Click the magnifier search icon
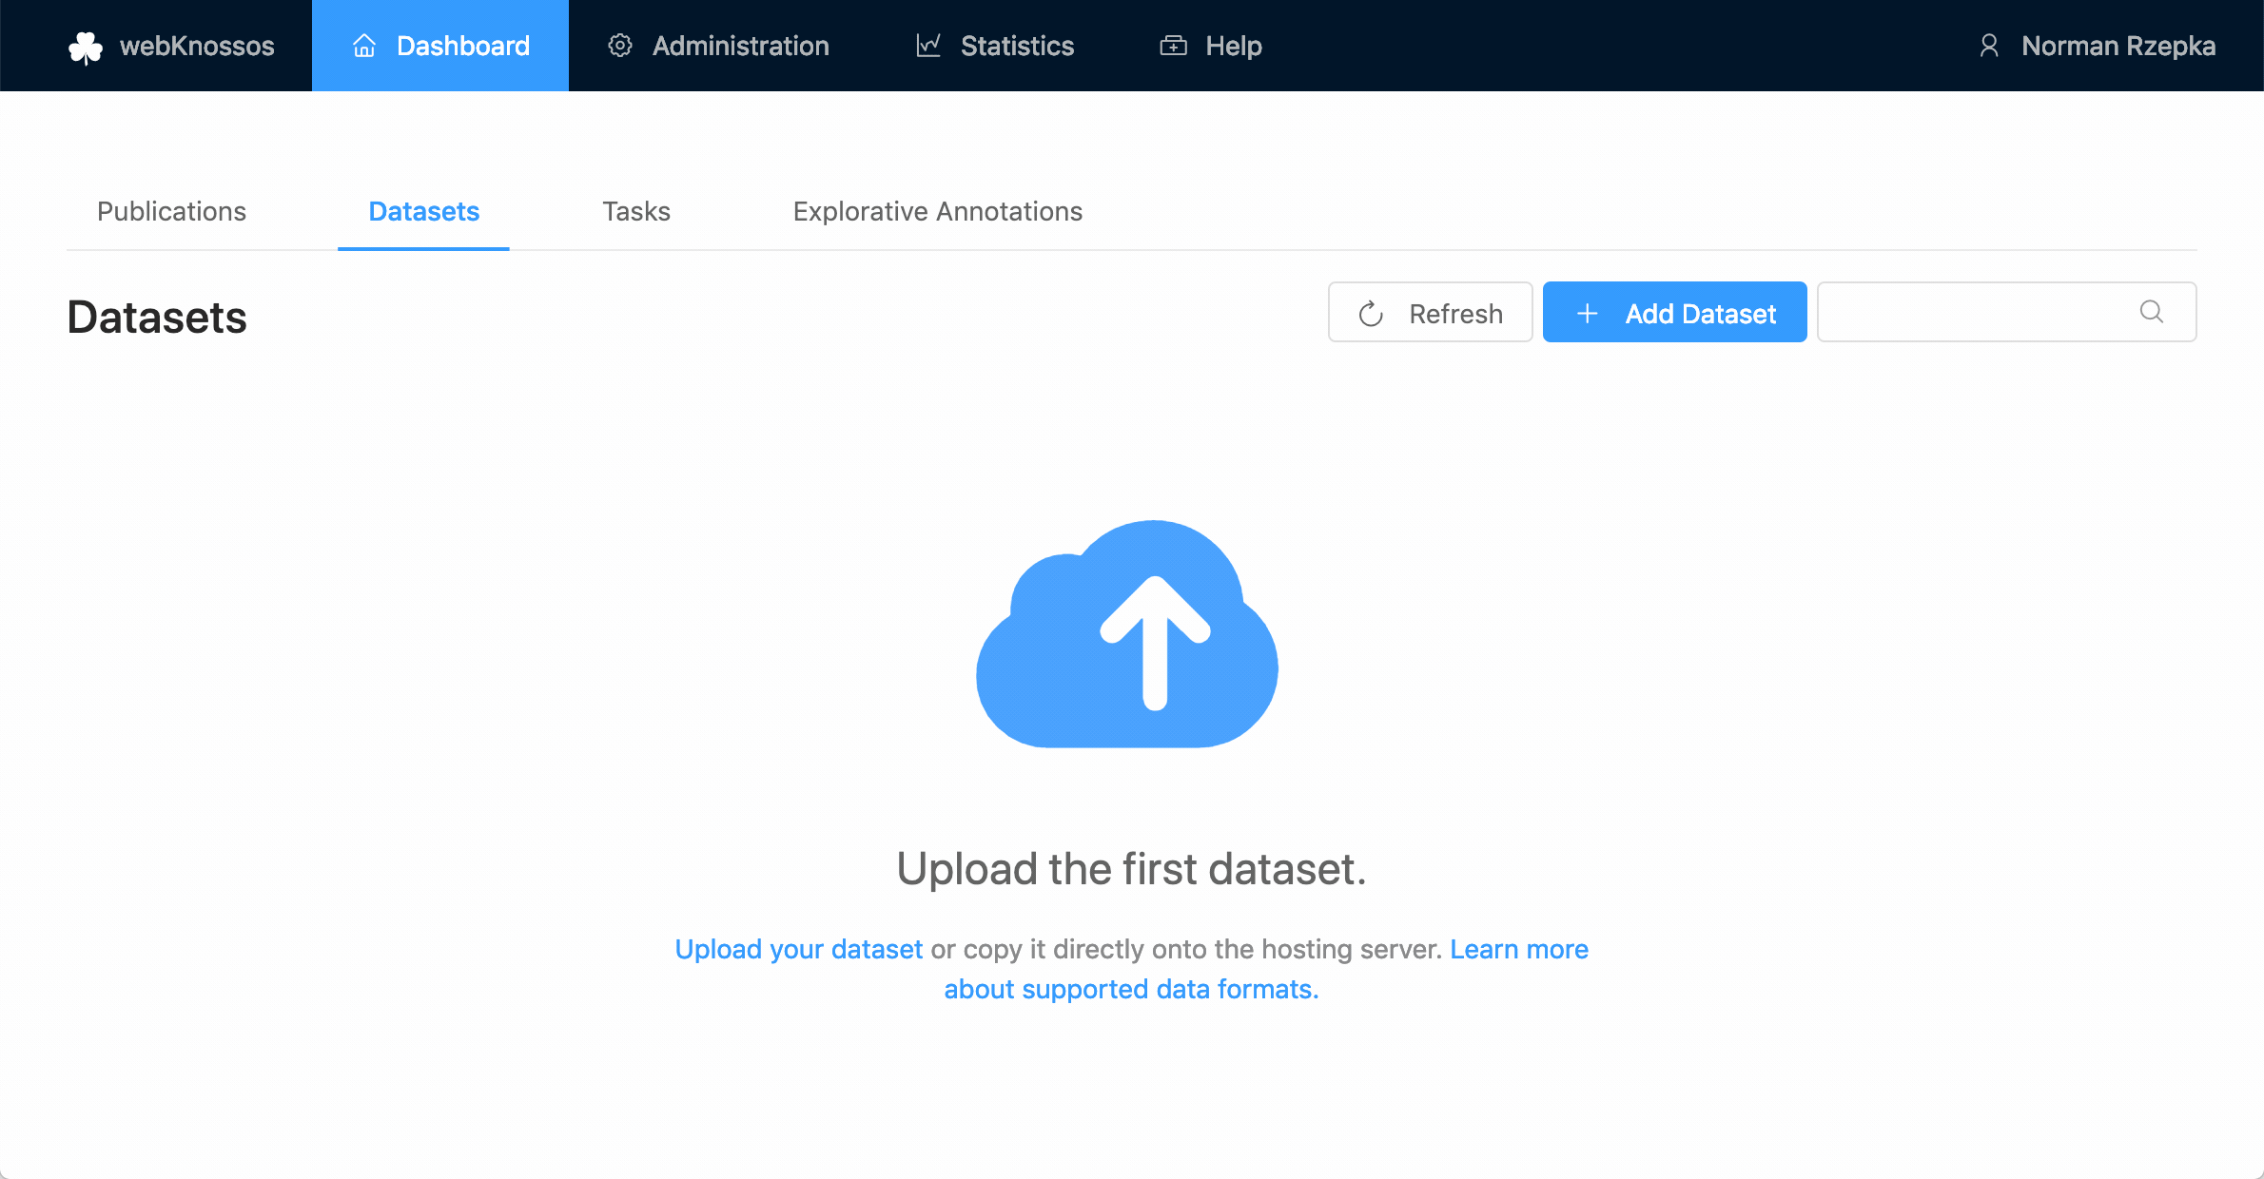 point(2152,312)
